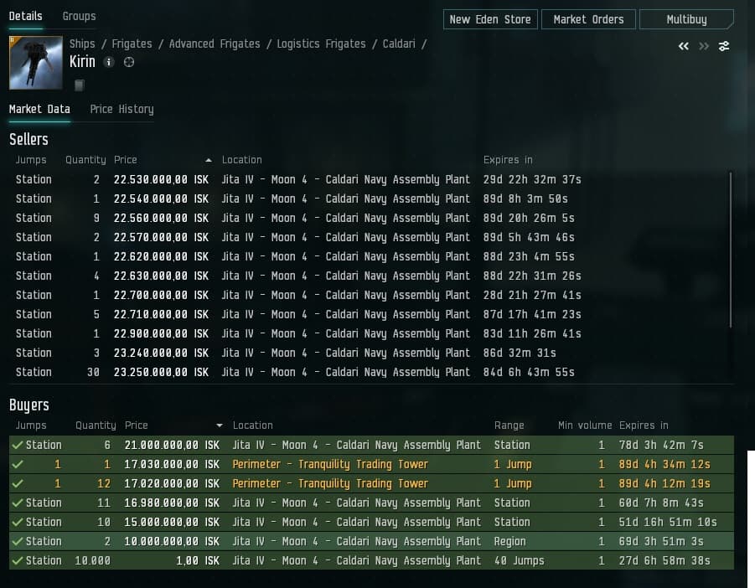The height and width of the screenshot is (588, 755).
Task: Click the crosshair icon beside Kirin
Action: [x=128, y=63]
